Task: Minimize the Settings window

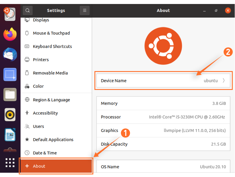Action: (204, 11)
